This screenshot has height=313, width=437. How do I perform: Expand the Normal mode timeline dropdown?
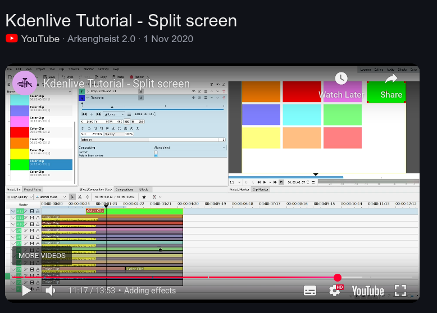[x=51, y=197]
